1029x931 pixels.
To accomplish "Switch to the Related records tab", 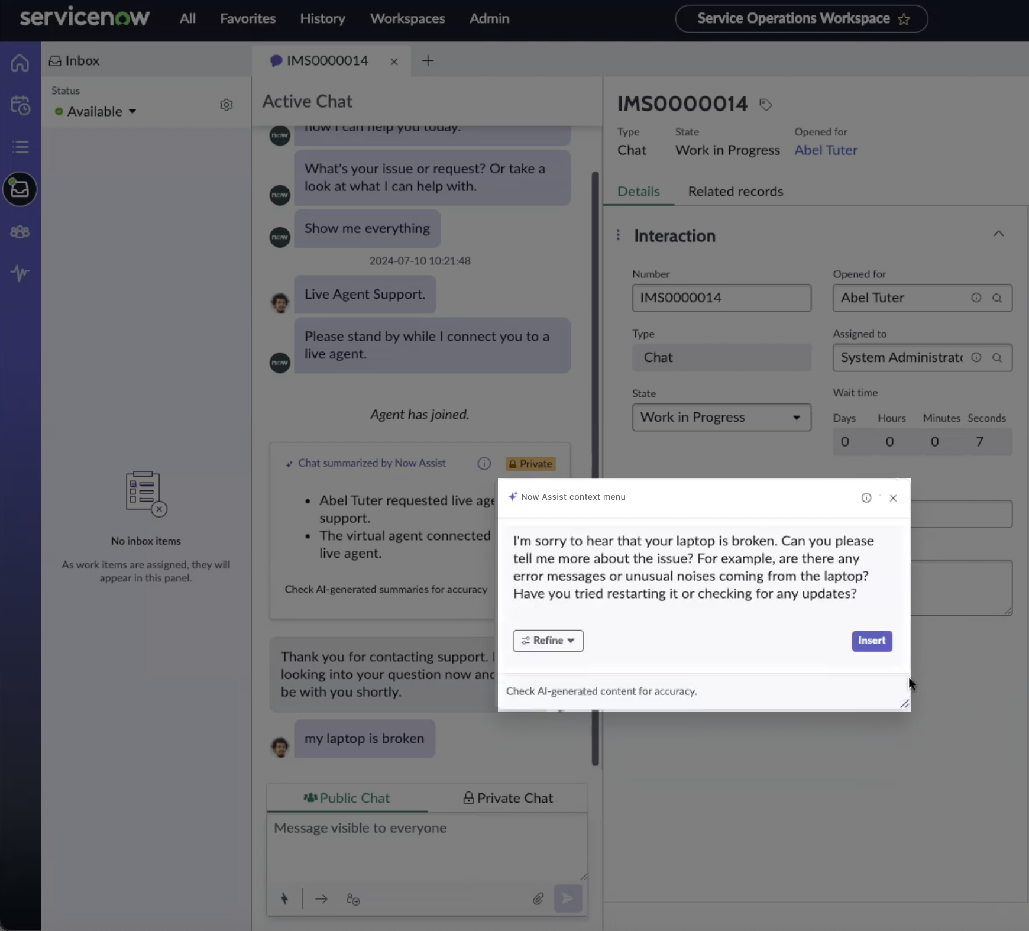I will 735,192.
